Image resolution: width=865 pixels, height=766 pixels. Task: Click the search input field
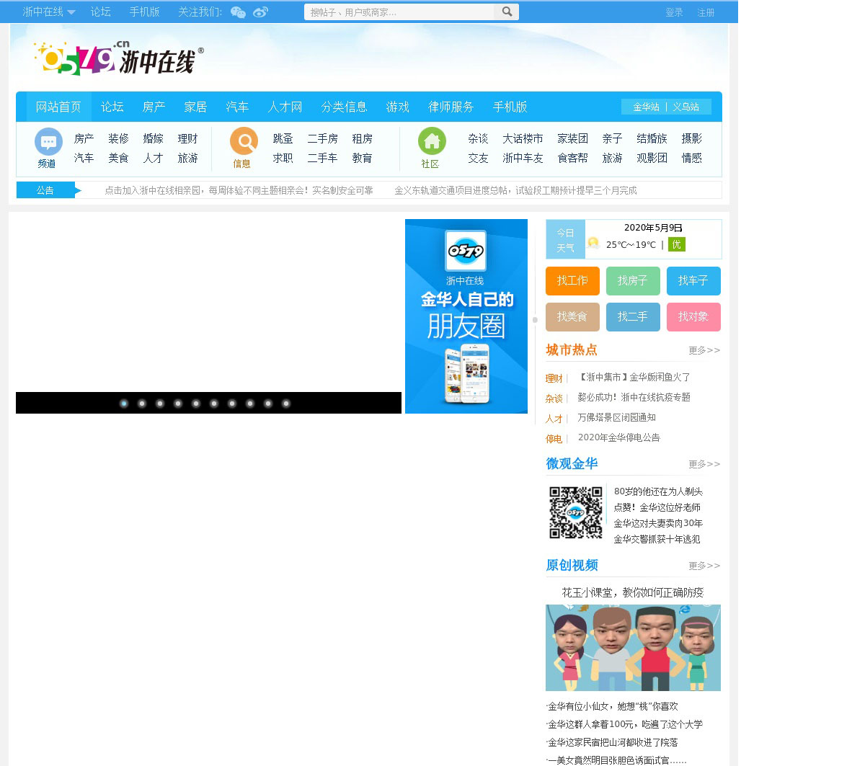399,12
